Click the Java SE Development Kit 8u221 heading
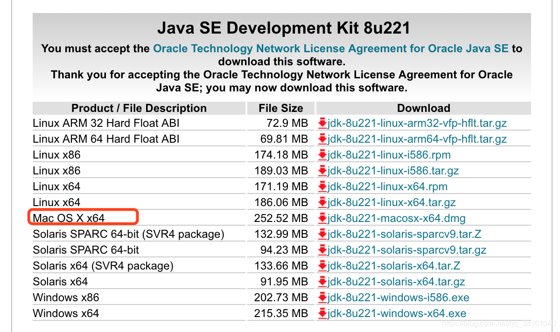The height and width of the screenshot is (332, 560). pos(283,28)
